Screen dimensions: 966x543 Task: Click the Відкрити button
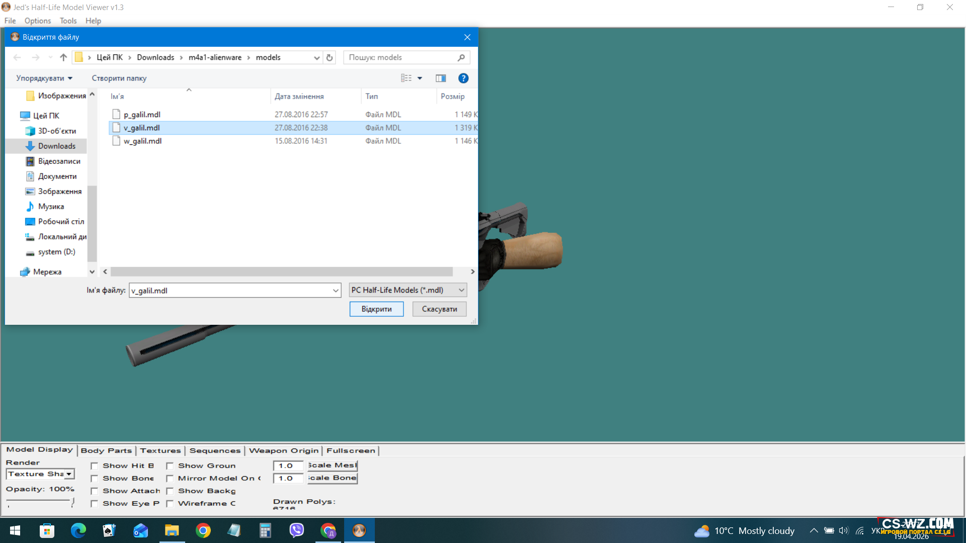376,309
